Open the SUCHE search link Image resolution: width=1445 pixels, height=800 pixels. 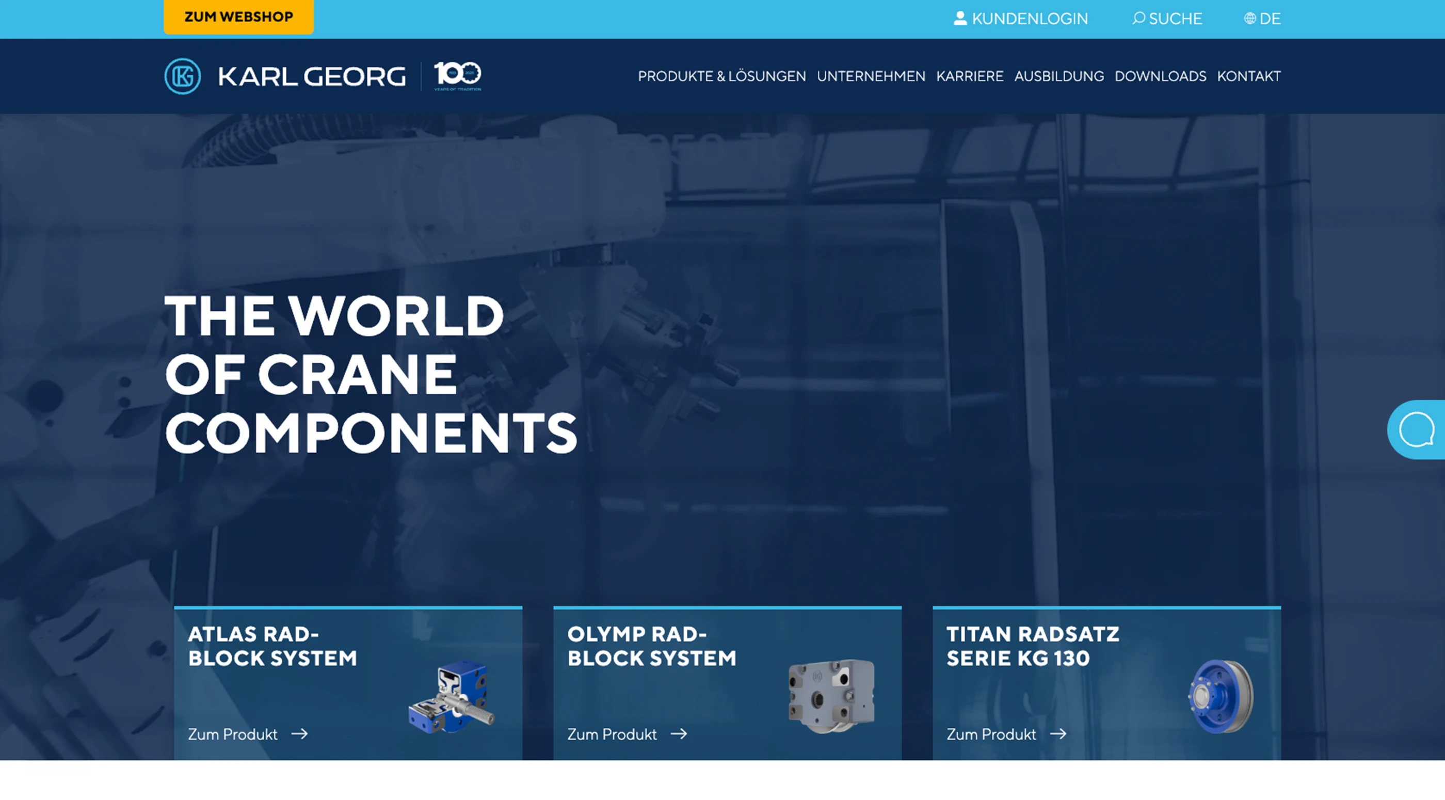[1175, 19]
